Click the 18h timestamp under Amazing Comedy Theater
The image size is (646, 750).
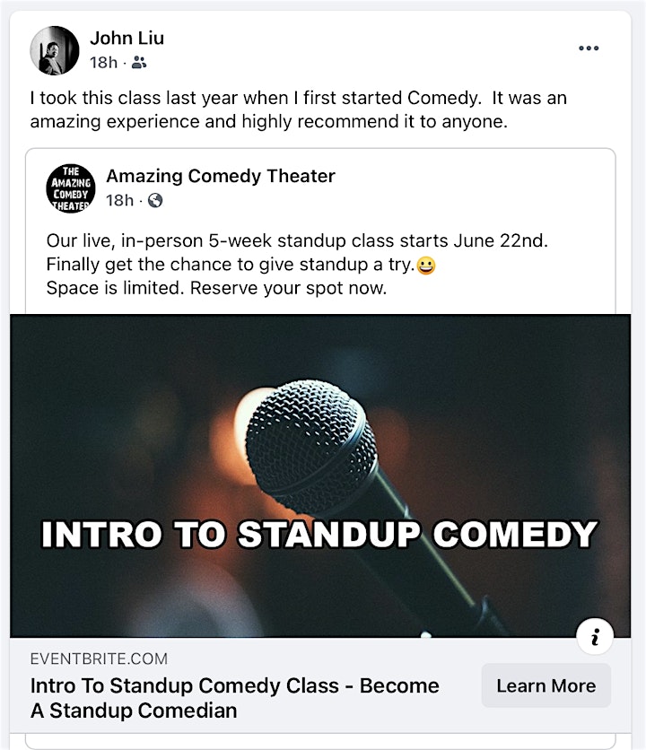point(119,200)
